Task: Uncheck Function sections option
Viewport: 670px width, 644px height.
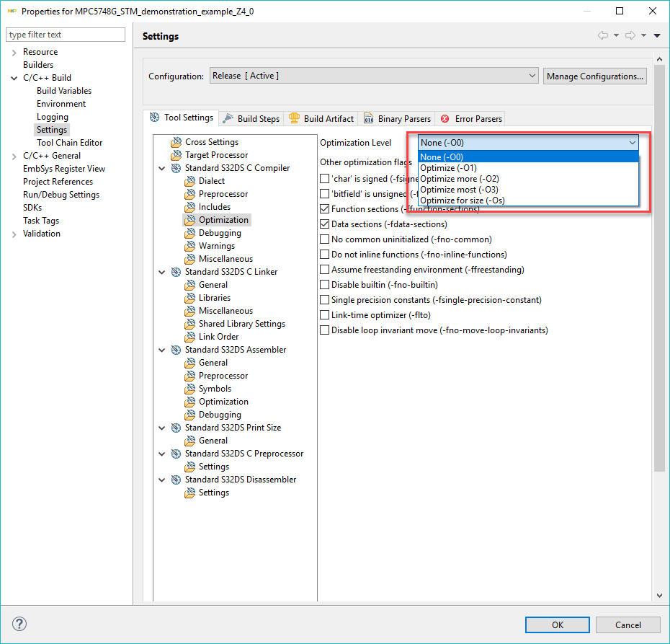Action: click(x=325, y=209)
